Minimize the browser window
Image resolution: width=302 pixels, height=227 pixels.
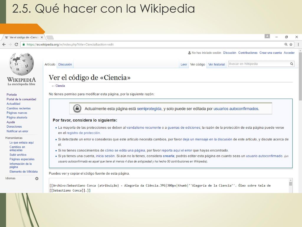pos(277,37)
